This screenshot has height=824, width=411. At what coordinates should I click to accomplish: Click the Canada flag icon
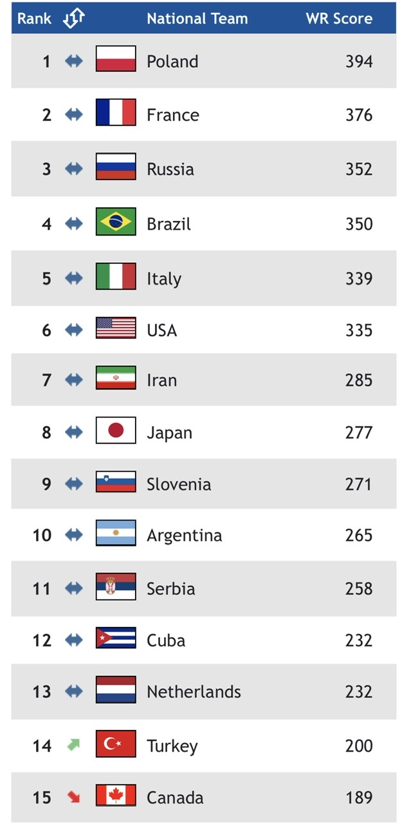point(116,796)
